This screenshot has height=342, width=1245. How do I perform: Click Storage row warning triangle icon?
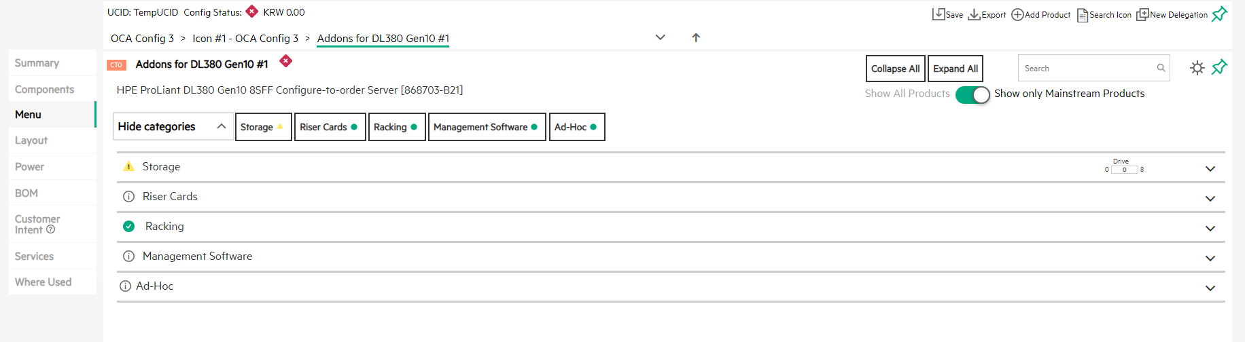click(128, 166)
